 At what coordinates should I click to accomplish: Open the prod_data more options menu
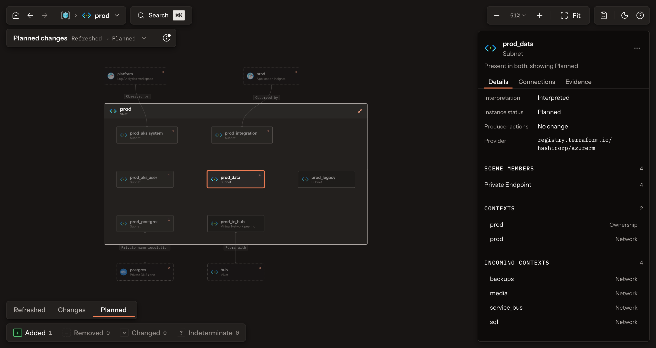[x=637, y=48]
